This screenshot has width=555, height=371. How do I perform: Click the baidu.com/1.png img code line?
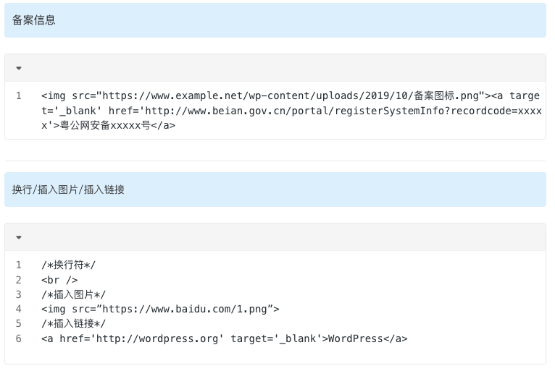click(160, 309)
